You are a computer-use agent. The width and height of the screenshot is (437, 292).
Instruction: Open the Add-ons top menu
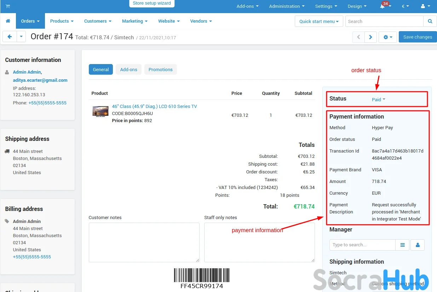point(247,6)
